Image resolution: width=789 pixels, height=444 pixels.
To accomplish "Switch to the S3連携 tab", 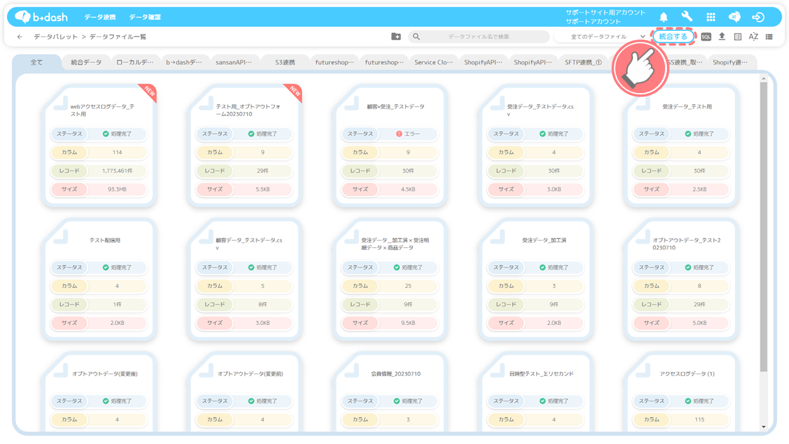I will (285, 62).
